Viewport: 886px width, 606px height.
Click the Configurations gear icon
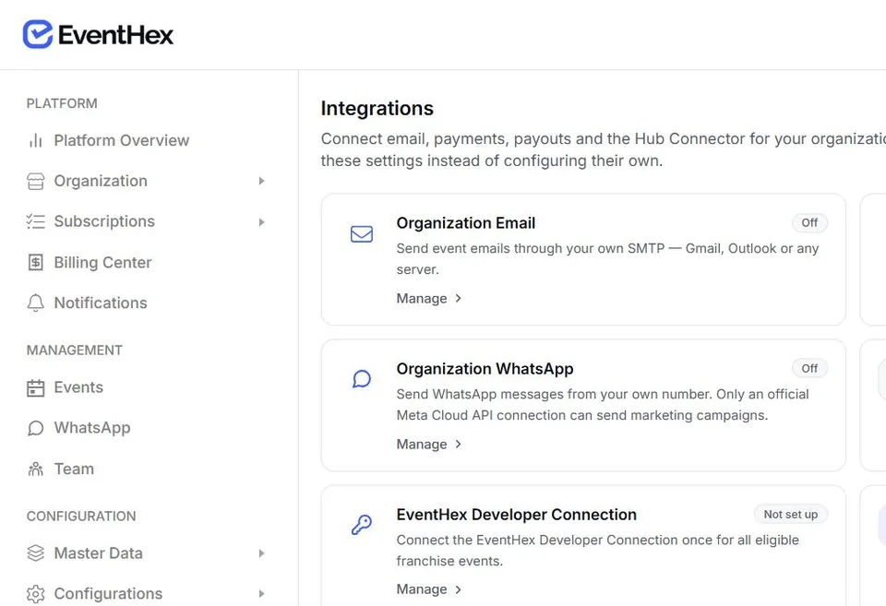click(x=36, y=594)
